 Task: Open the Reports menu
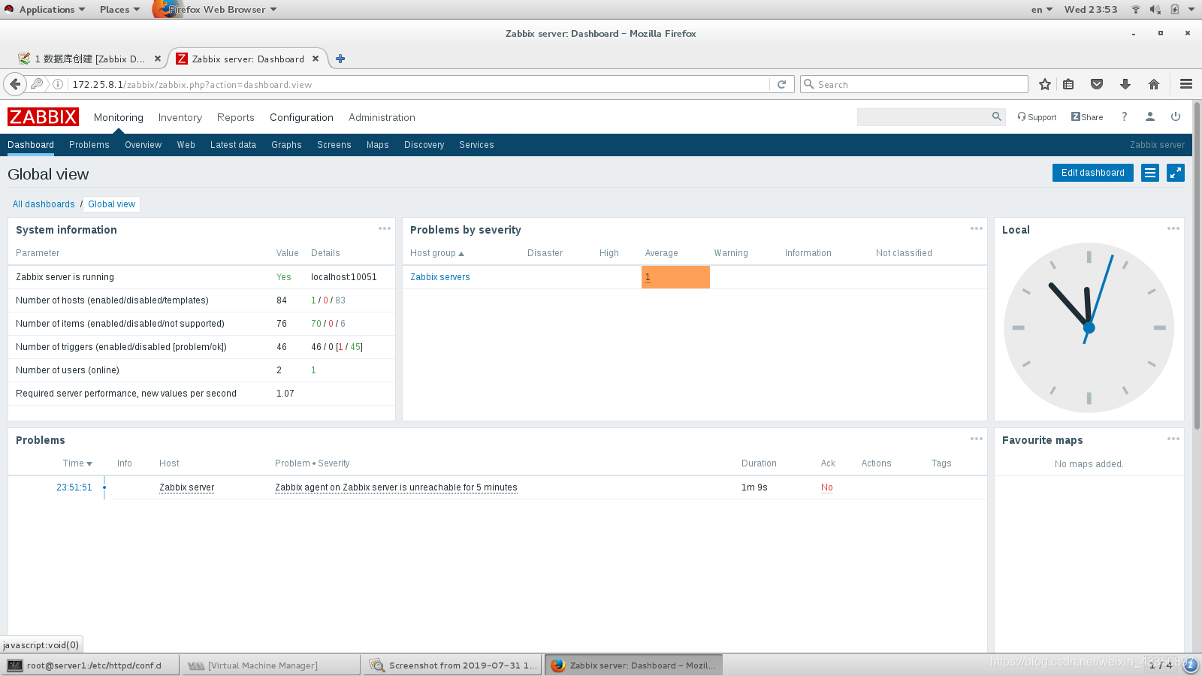pos(236,117)
